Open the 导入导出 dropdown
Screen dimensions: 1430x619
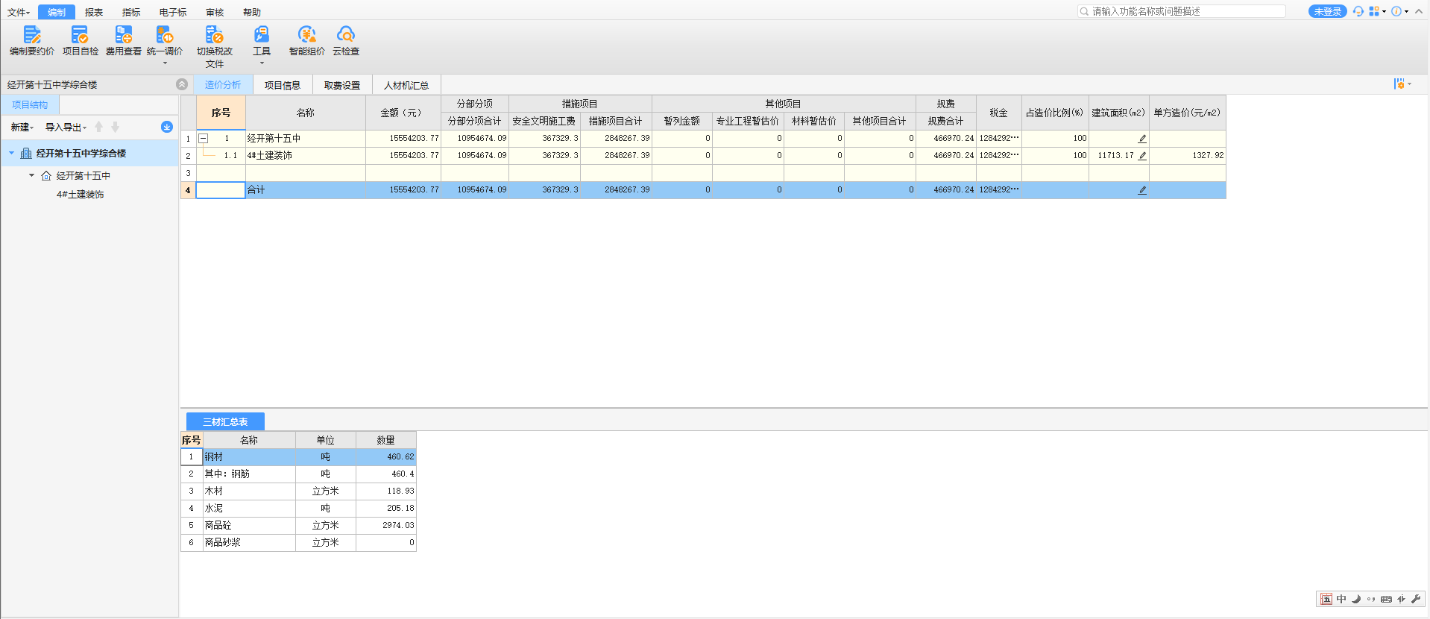click(x=66, y=128)
